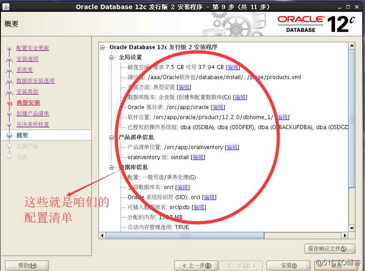Screen dimensions: 365x271
Task: Edit the 磁盘空间 requirement entry
Action: (233, 67)
